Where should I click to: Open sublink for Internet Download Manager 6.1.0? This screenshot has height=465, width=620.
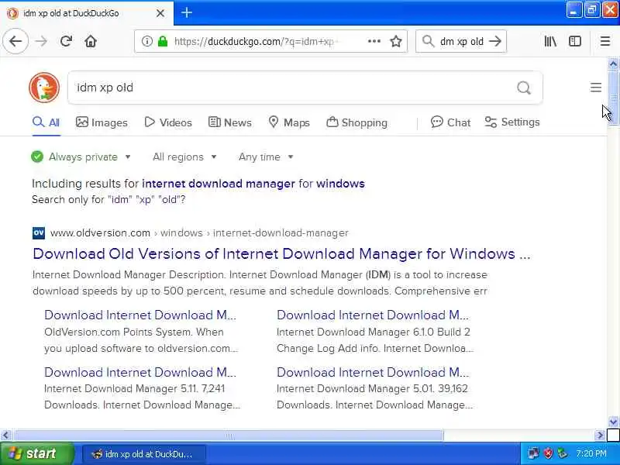tap(373, 315)
